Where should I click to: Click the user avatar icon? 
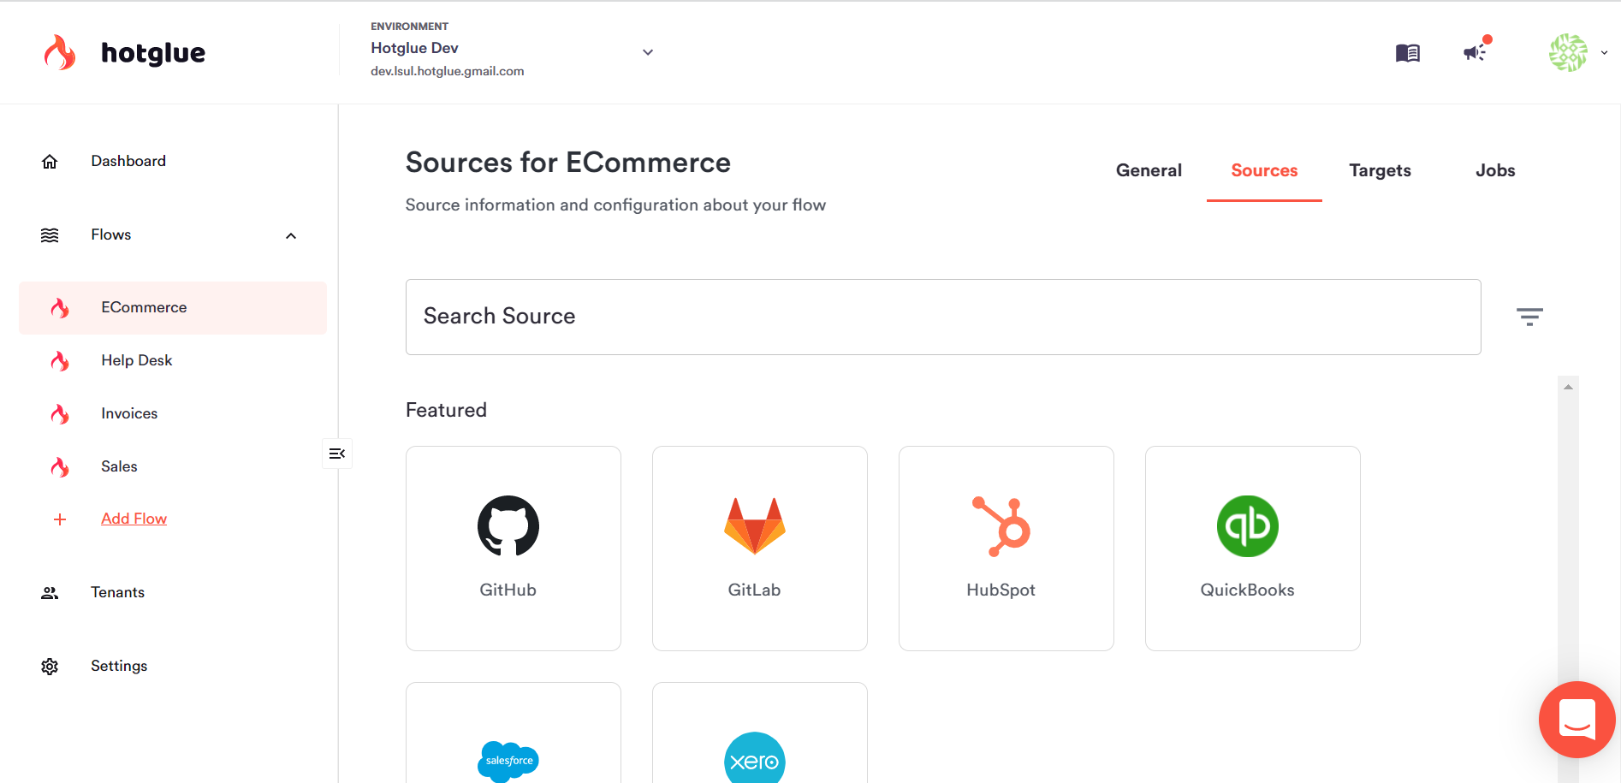pyautogui.click(x=1568, y=52)
